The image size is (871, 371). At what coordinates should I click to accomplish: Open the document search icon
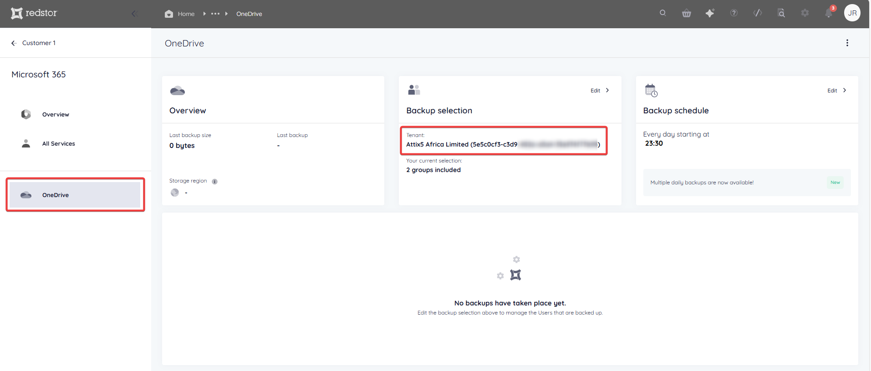pyautogui.click(x=781, y=13)
